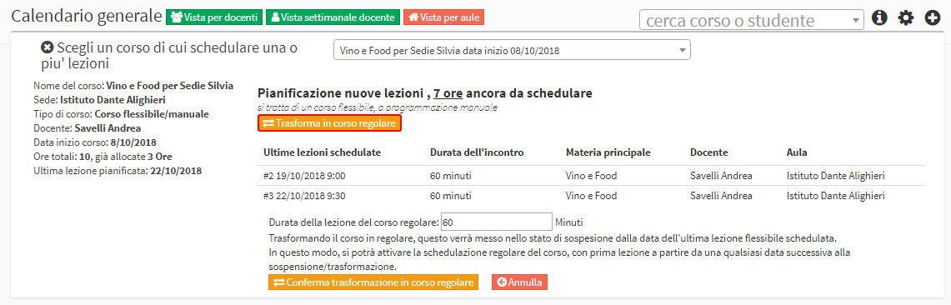Open the settings gear icon

(906, 18)
